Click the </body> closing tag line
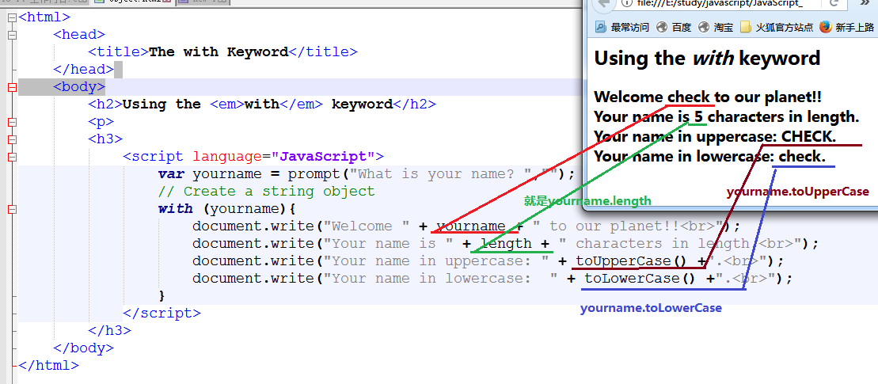 83,348
